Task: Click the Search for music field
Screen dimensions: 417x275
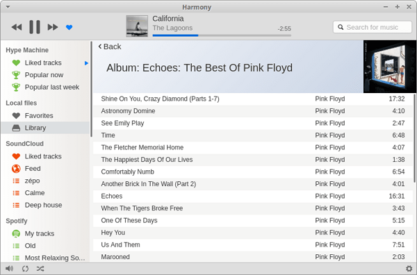Action: pos(373,27)
